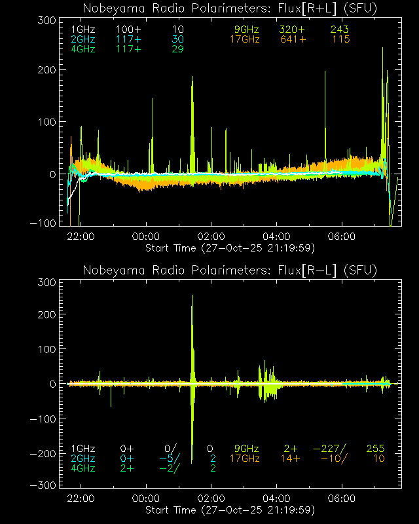Click the -227/ minimum value for 9GHz
This screenshot has width=419, height=524.
[x=330, y=449]
